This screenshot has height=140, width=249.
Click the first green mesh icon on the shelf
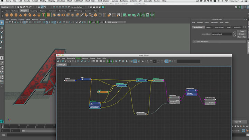tap(124, 15)
